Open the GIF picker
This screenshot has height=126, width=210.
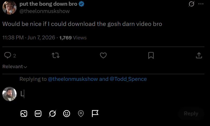click(x=38, y=114)
